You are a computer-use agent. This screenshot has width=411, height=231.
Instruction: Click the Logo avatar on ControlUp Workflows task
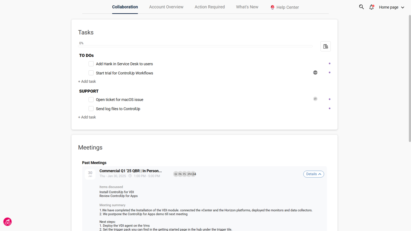tap(315, 72)
